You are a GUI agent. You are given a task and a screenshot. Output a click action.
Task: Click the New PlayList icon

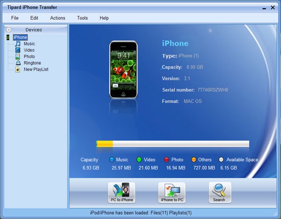(x=17, y=69)
